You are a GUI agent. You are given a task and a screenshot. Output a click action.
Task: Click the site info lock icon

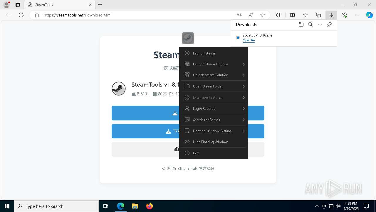click(37, 15)
